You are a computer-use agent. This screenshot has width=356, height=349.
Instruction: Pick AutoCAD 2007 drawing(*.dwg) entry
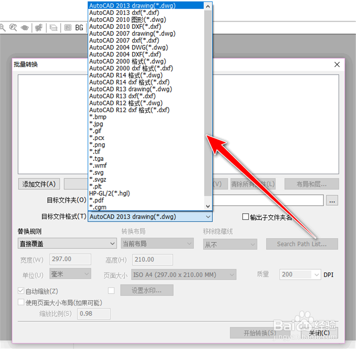tap(146, 34)
